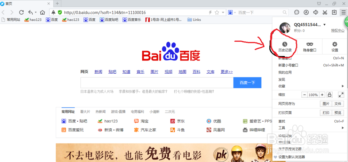Image resolution: width=348 pixels, height=162 pixels.
Task: Decrease zoom with minus button
Action: [x=304, y=95]
